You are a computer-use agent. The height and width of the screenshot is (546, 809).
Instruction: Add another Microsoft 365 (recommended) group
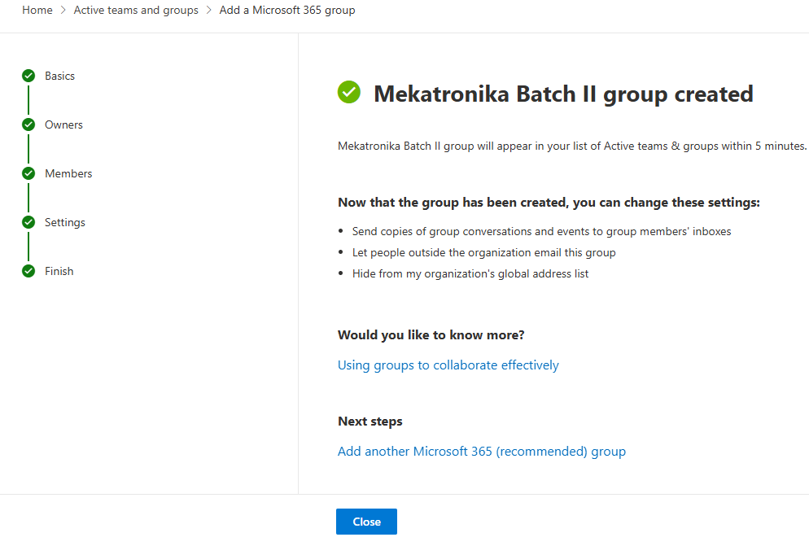click(x=481, y=452)
